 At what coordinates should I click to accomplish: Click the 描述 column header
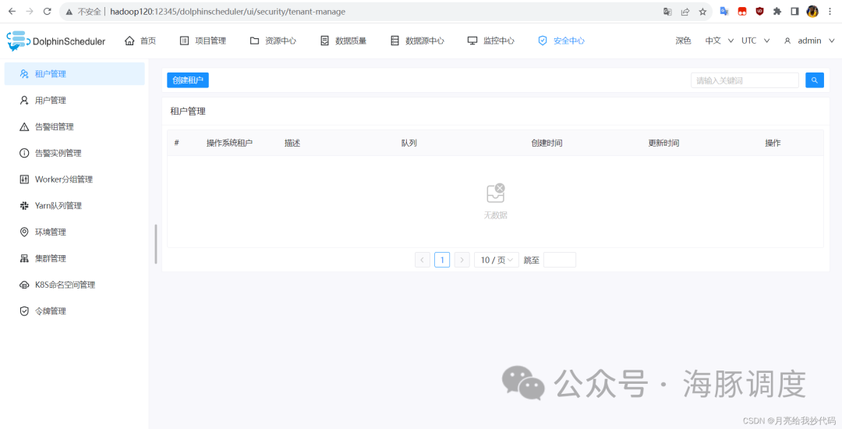tap(292, 144)
